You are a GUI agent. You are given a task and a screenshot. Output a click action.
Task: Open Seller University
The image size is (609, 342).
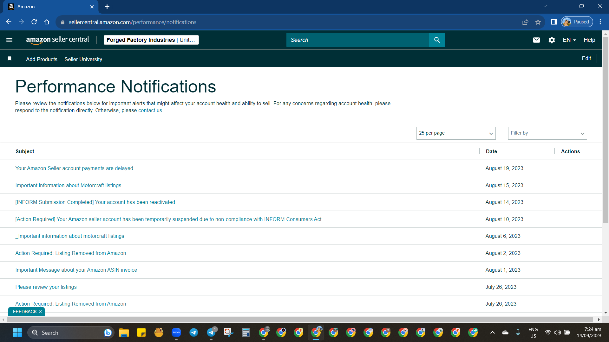[x=83, y=59]
